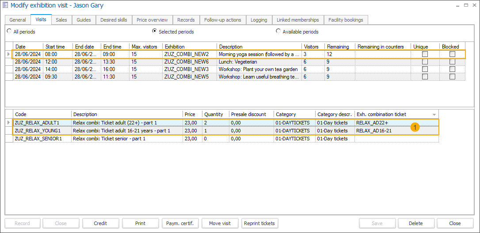This screenshot has height=233, width=480.
Task: Click the window icon in title bar
Action: click(x=5, y=5)
